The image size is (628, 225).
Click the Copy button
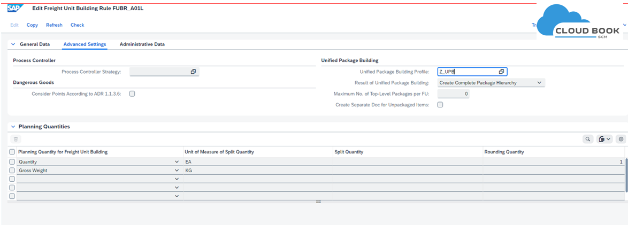[32, 25]
